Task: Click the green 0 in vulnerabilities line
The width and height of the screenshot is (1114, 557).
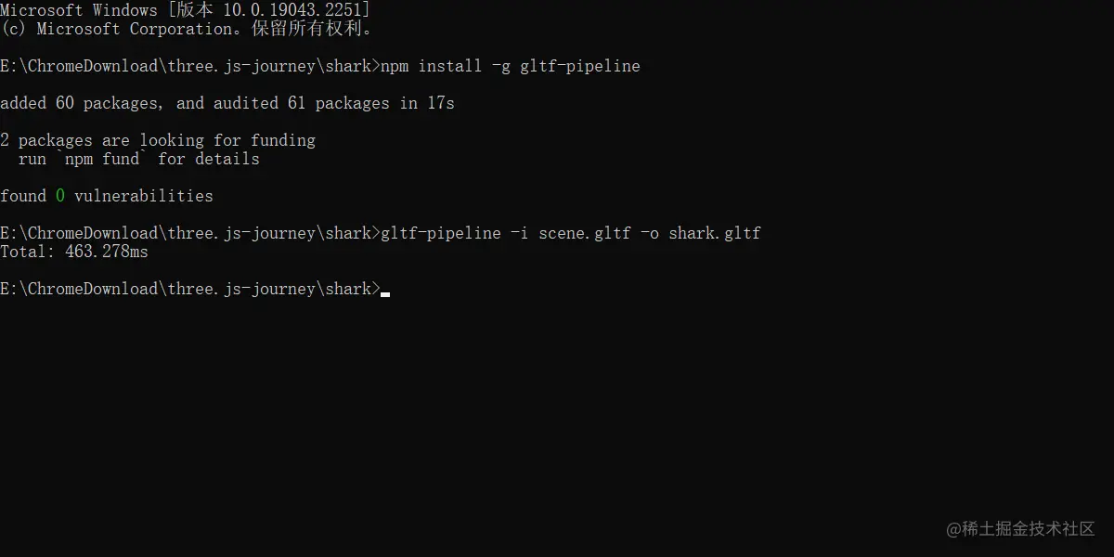Action: [x=60, y=196]
